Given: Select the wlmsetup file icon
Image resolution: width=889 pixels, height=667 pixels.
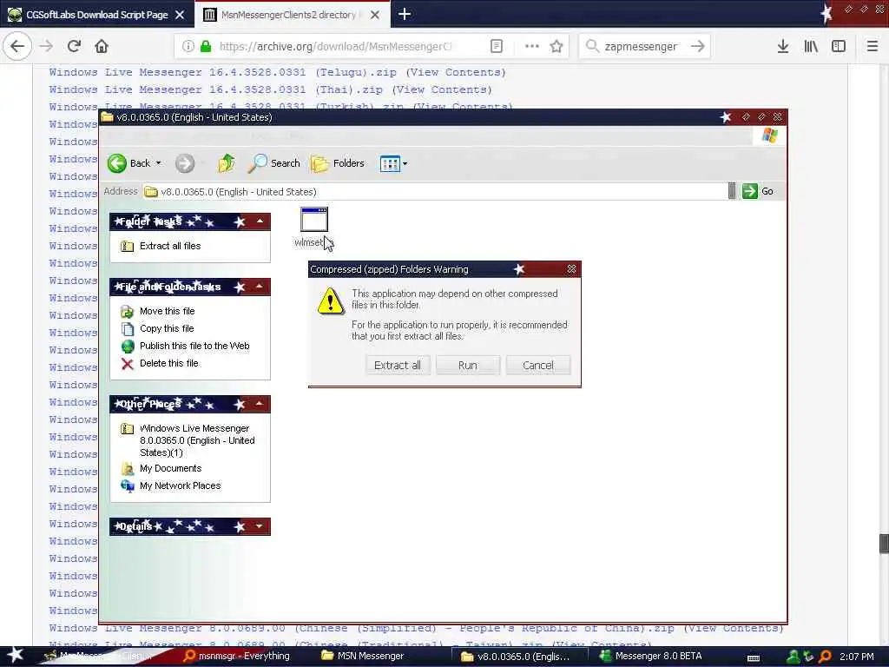Looking at the screenshot, I should (314, 220).
